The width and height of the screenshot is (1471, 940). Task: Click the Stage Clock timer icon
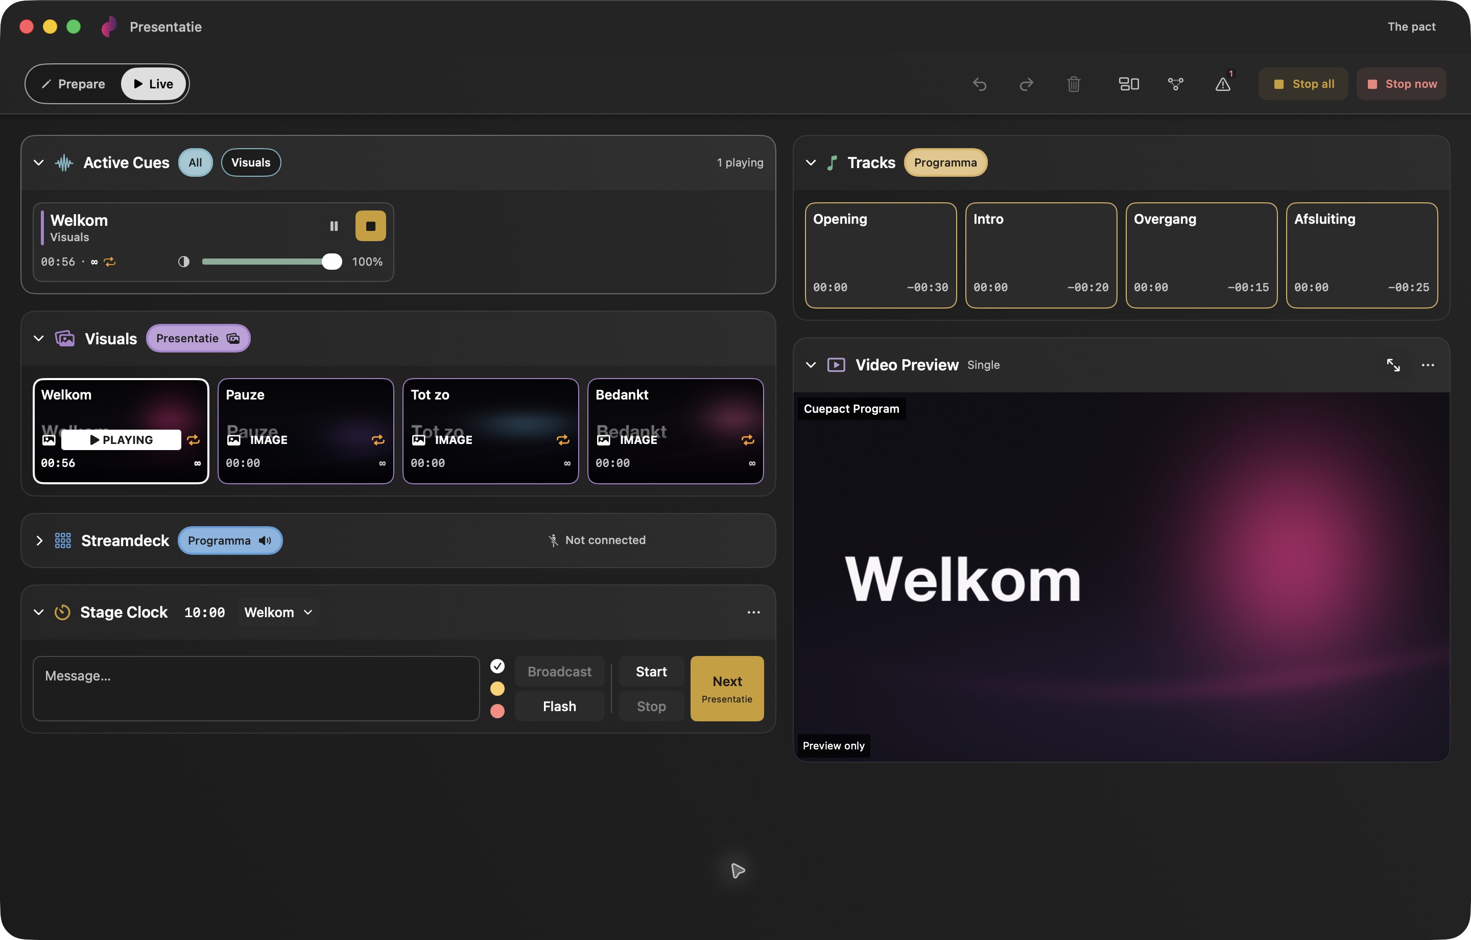click(x=62, y=613)
